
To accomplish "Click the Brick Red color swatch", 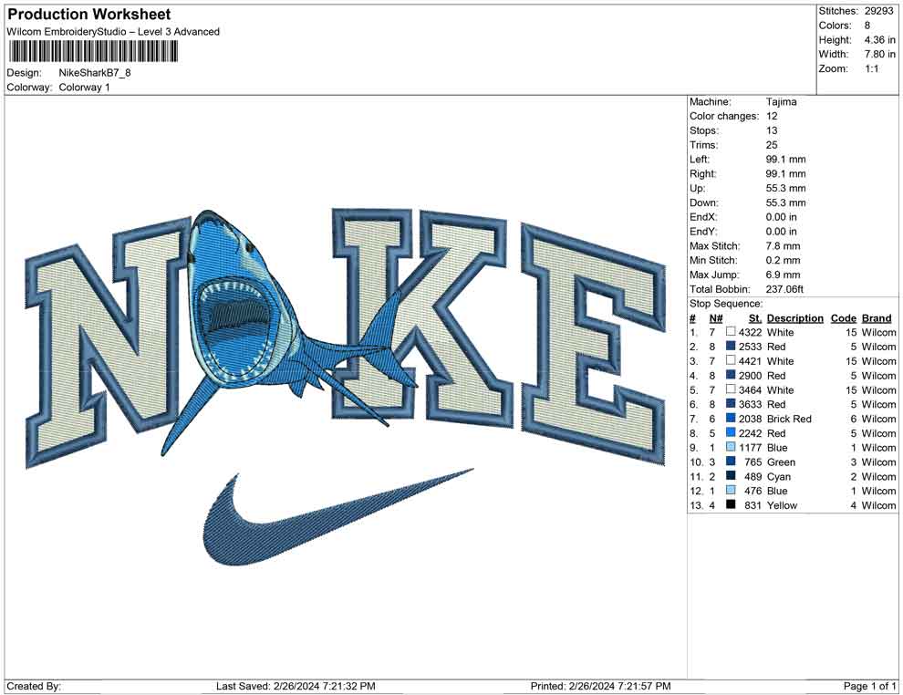I will pyautogui.click(x=731, y=418).
